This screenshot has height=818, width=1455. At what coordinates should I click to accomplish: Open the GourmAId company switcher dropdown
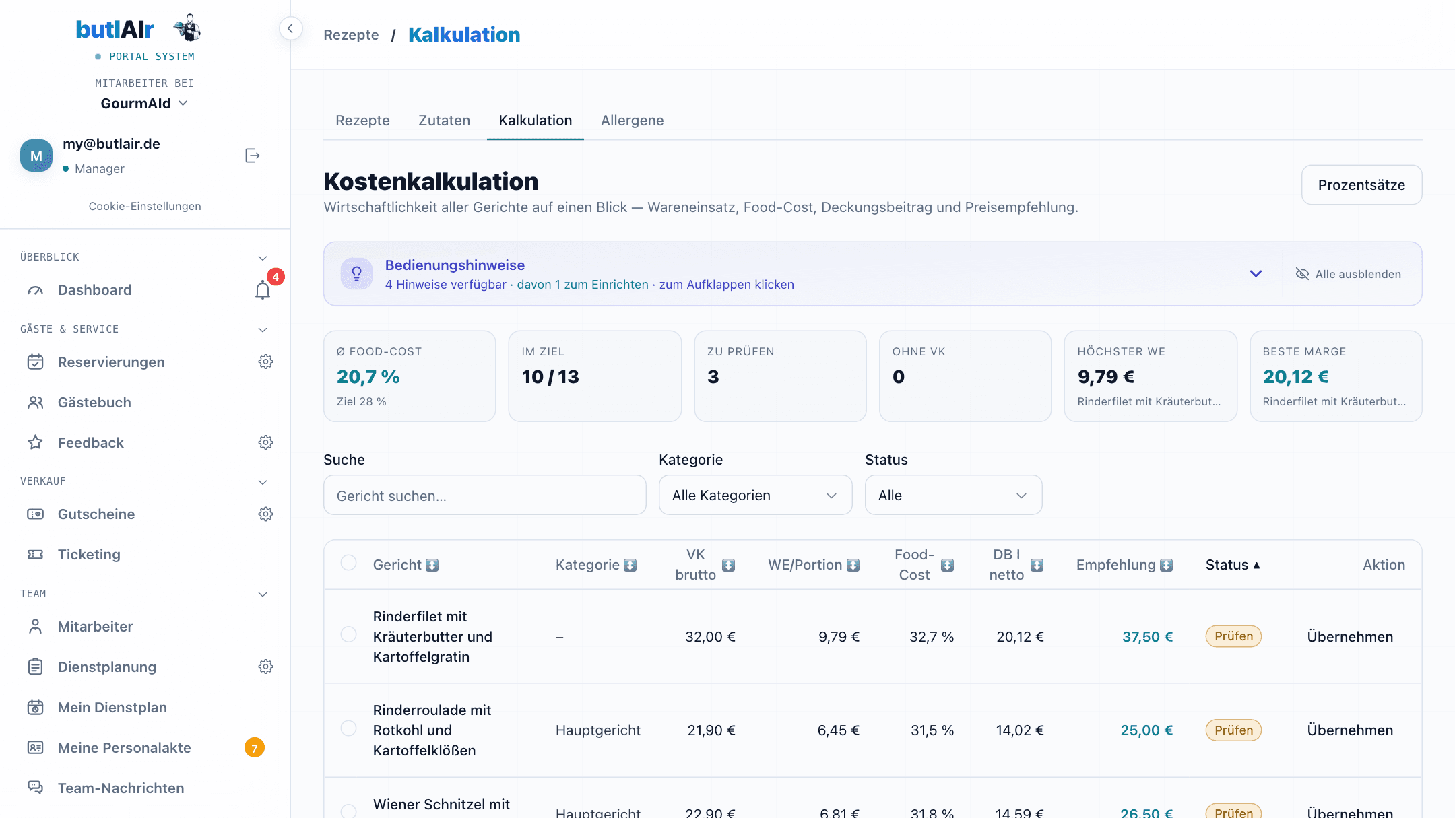coord(144,104)
